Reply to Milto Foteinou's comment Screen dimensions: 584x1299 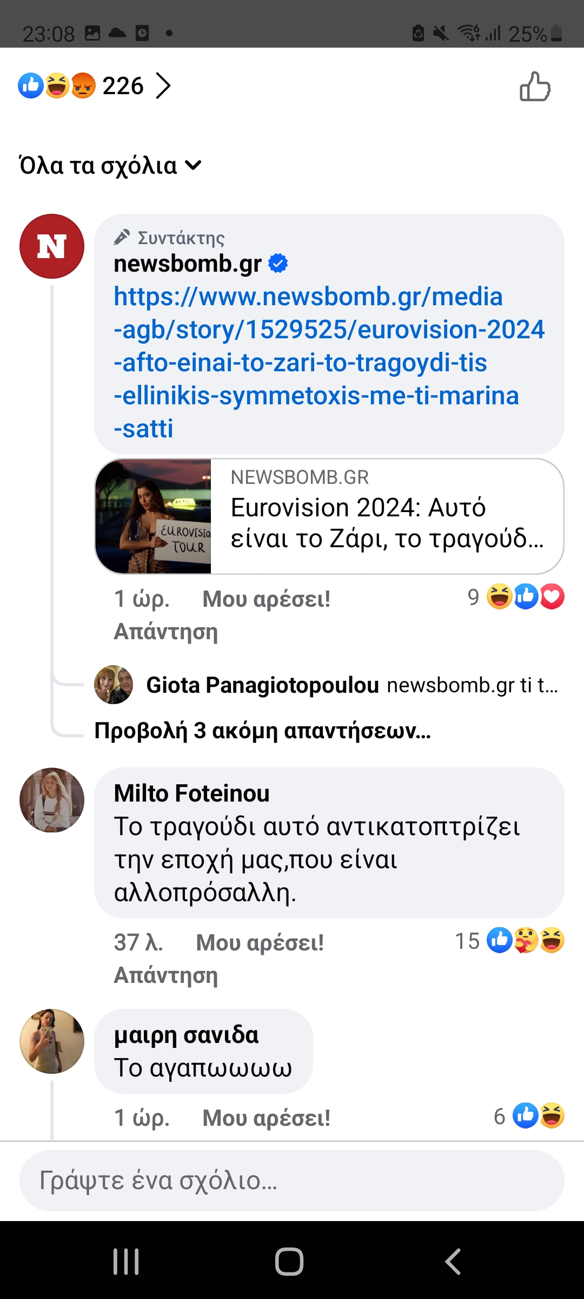tap(165, 975)
